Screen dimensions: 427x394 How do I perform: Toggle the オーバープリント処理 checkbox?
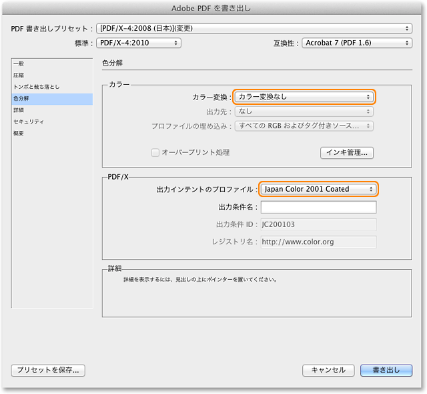click(155, 152)
